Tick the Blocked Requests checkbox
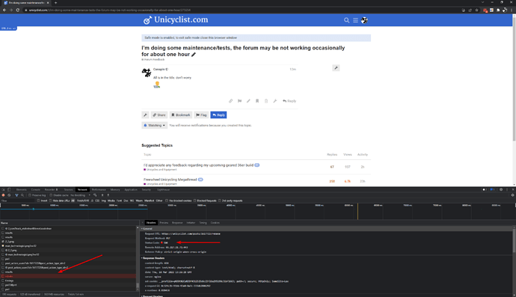The width and height of the screenshot is (516, 297). pyautogui.click(x=195, y=200)
